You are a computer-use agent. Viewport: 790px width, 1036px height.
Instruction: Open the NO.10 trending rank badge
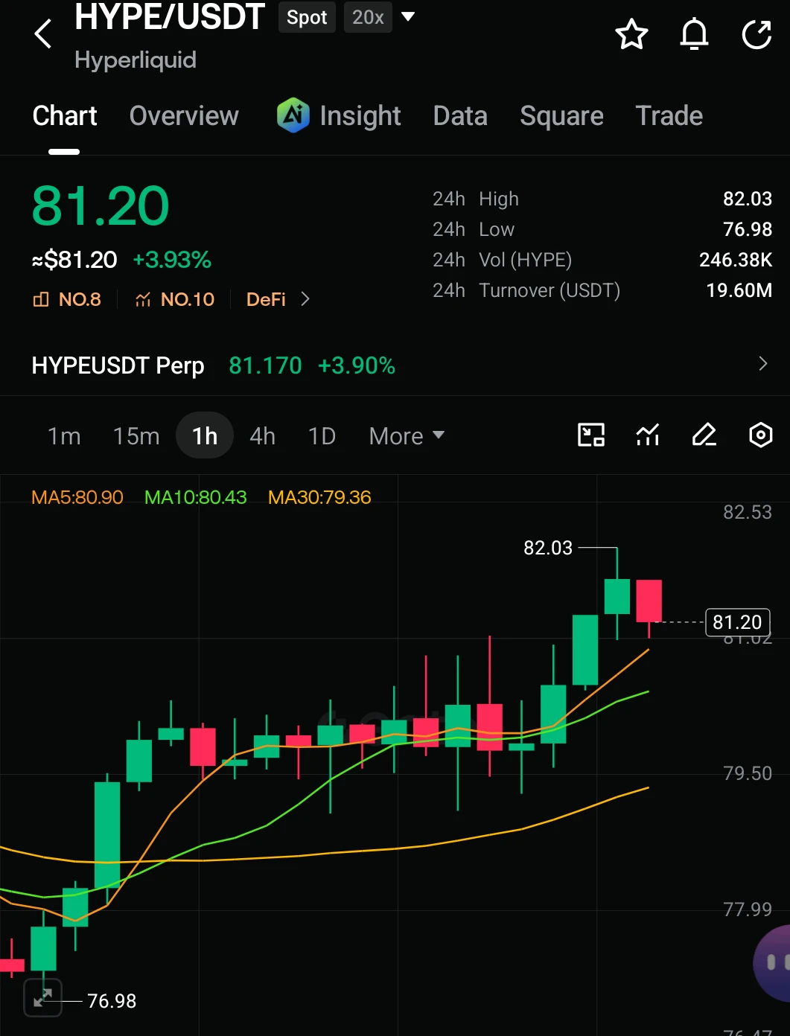[x=174, y=299]
